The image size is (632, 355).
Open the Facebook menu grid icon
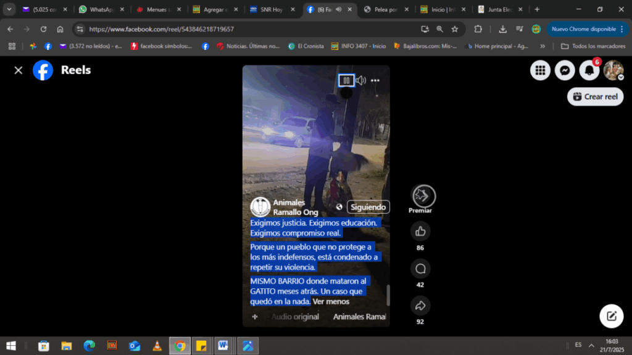tap(540, 71)
